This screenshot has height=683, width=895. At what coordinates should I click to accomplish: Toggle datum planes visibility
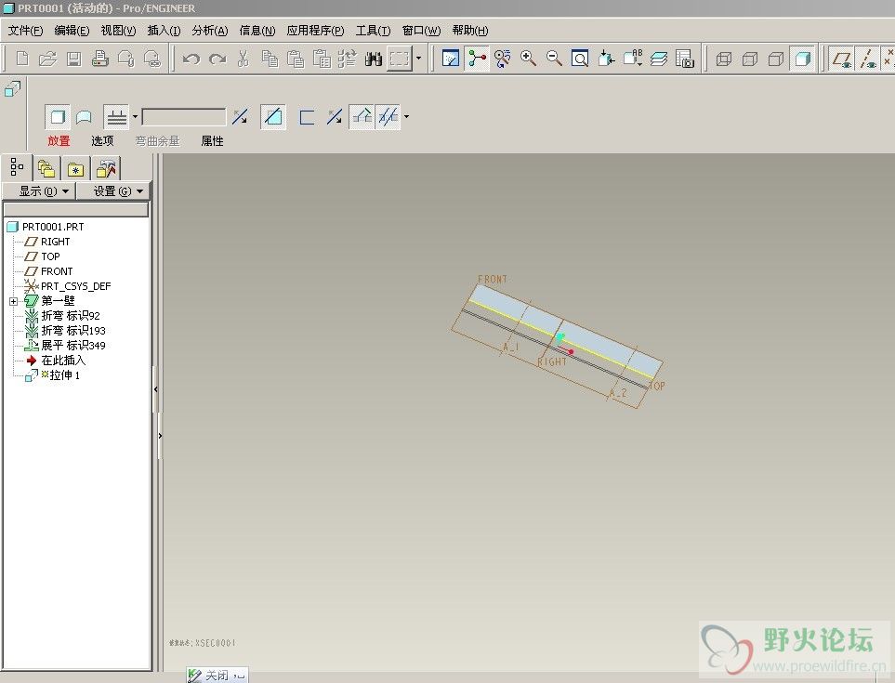842,59
